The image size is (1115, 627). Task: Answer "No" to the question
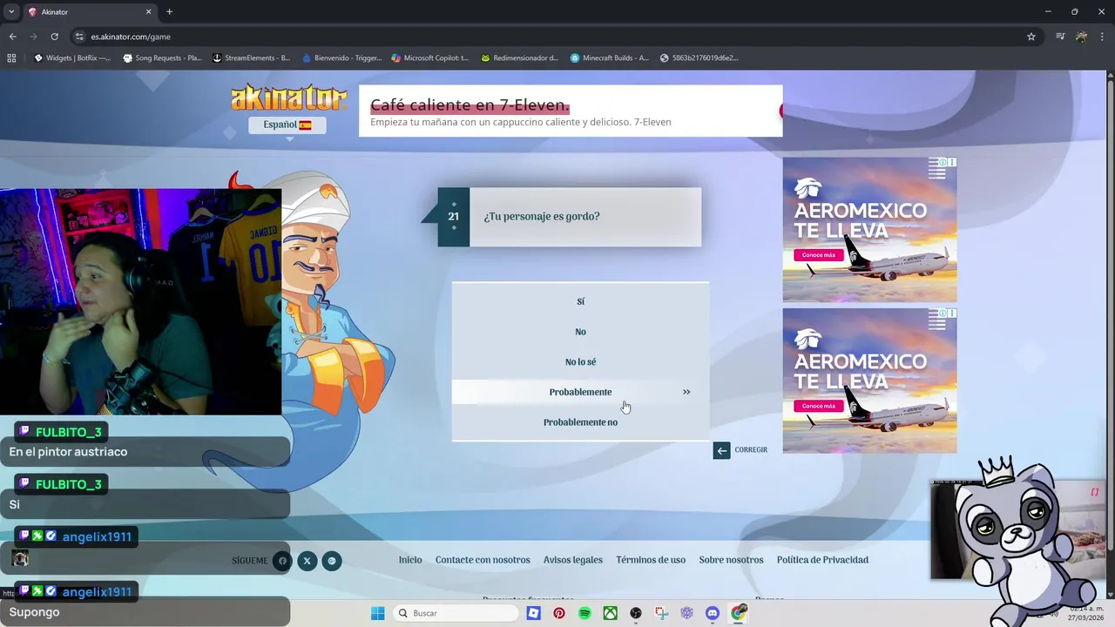pyautogui.click(x=580, y=332)
